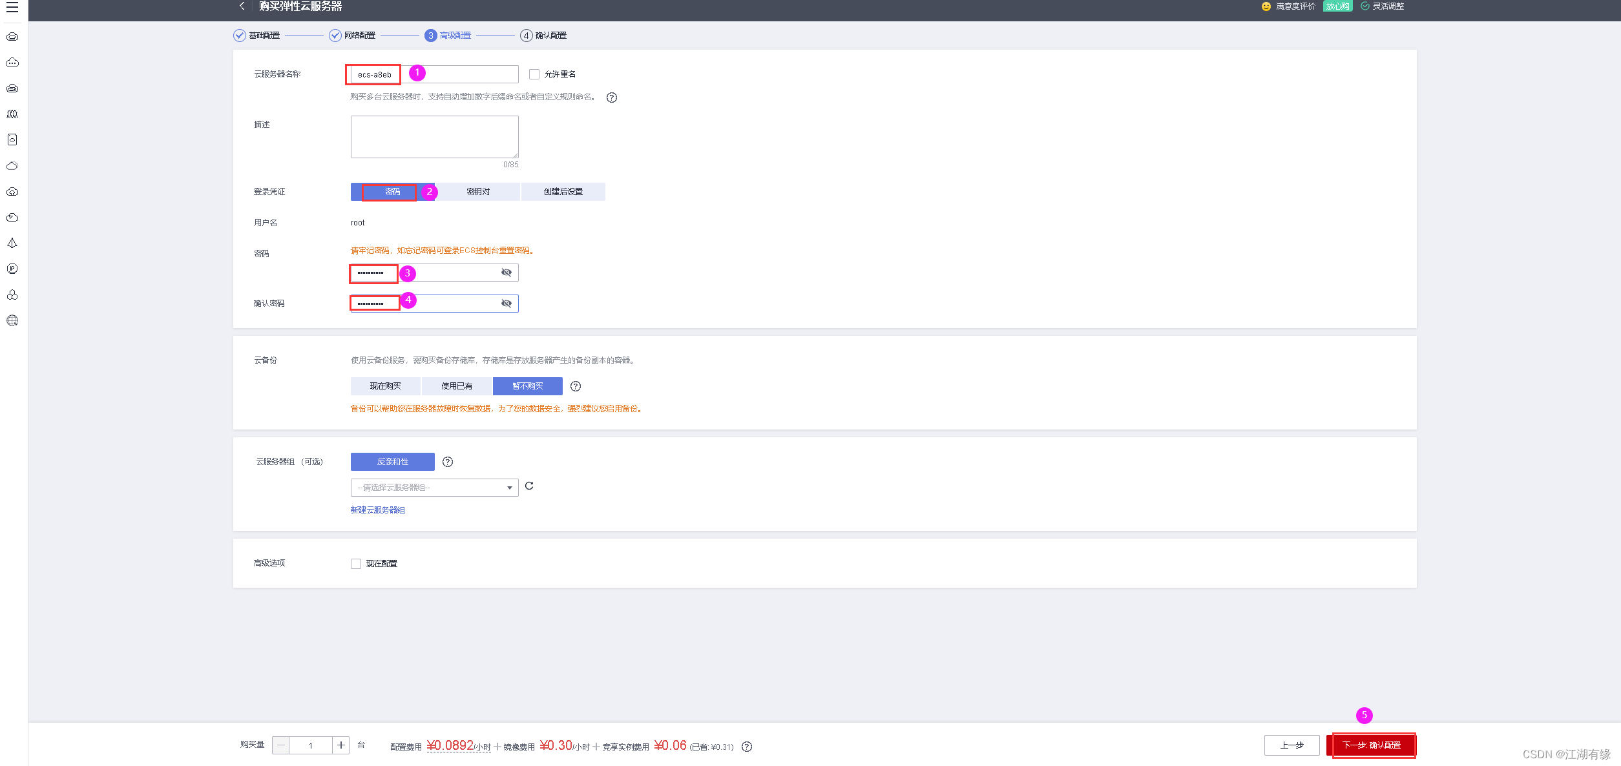Click inside the 描述 text area

(434, 137)
